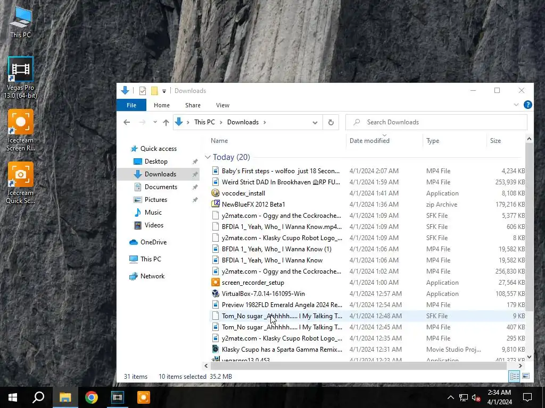This screenshot has width=545, height=408.
Task: Expand chevron after Downloads breadcrumb
Action: tap(265, 122)
